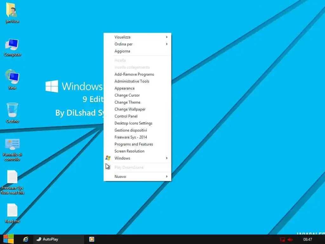Expand the Ordina per submenu
The width and height of the screenshot is (325, 244).
(x=137, y=44)
